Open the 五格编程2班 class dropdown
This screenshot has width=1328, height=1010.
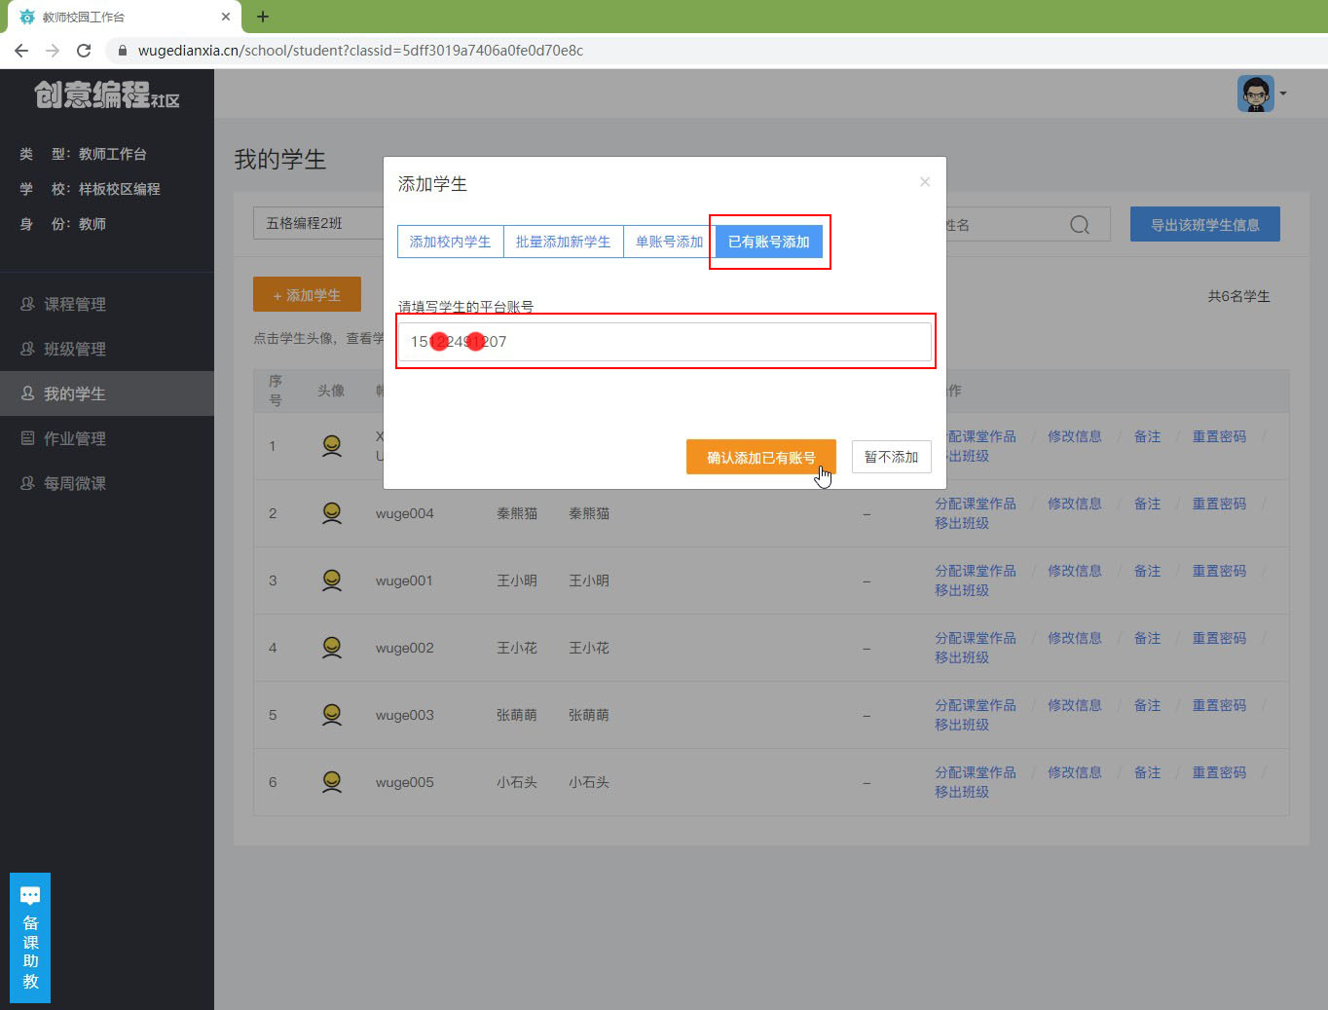pos(318,223)
